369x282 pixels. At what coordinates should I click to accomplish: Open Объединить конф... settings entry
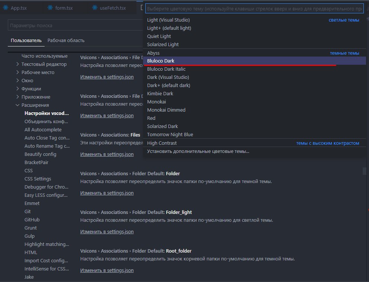pyautogui.click(x=46, y=122)
